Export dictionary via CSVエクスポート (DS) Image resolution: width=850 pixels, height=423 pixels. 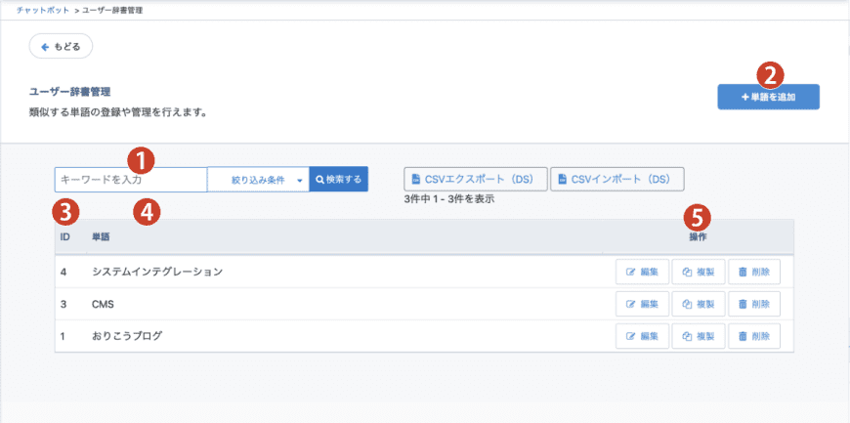click(x=475, y=179)
